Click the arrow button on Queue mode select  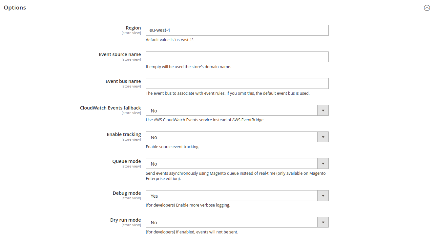point(323,164)
